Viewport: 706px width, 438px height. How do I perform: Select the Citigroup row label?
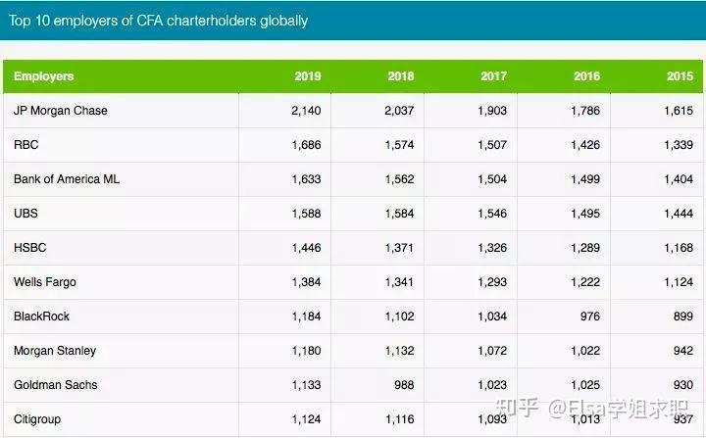pyautogui.click(x=37, y=419)
